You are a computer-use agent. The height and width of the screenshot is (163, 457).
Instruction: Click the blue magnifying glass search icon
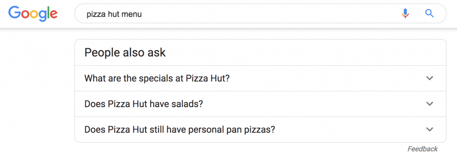[429, 13]
